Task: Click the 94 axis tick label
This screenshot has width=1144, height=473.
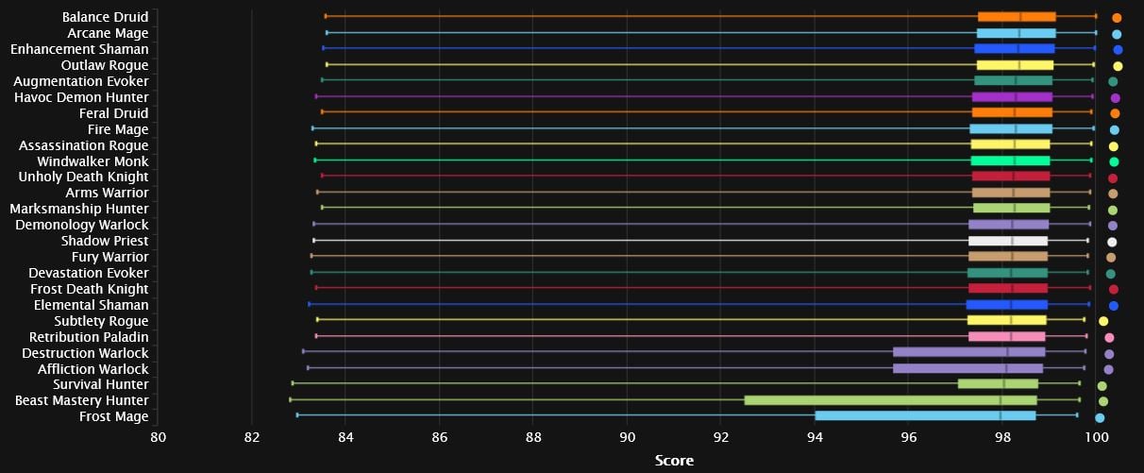Action: point(815,438)
